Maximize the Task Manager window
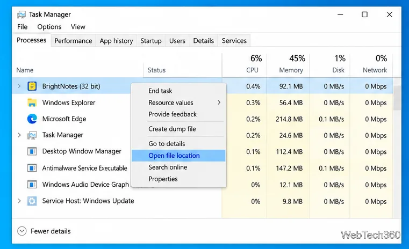The height and width of the screenshot is (249, 409). pos(364,14)
